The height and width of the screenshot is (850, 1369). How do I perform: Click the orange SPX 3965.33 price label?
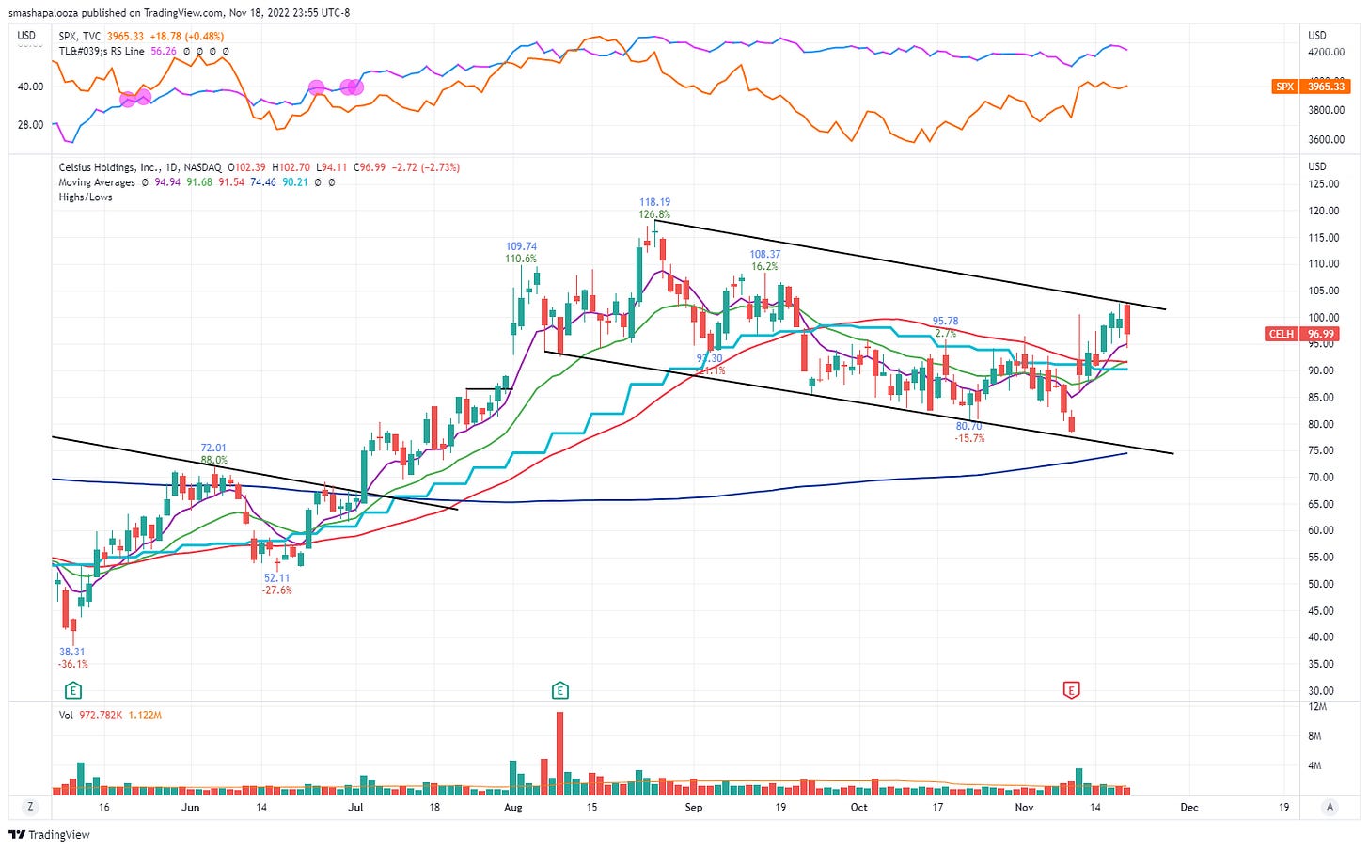(1311, 87)
